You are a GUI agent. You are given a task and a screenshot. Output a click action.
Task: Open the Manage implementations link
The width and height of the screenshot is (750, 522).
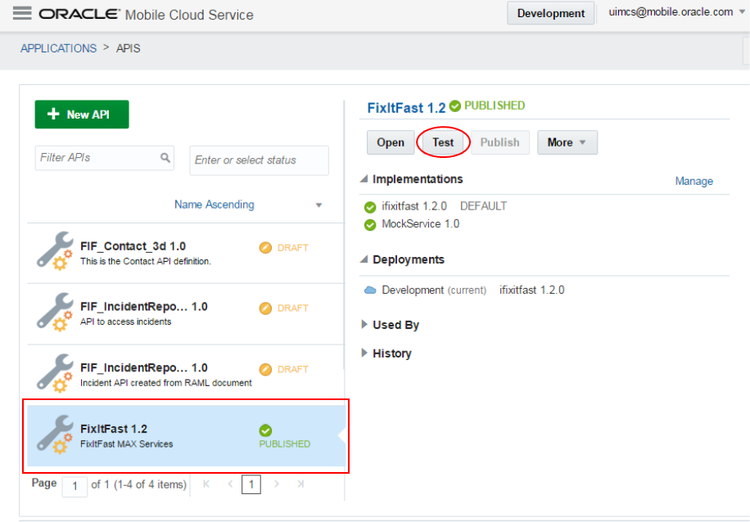[x=694, y=181]
